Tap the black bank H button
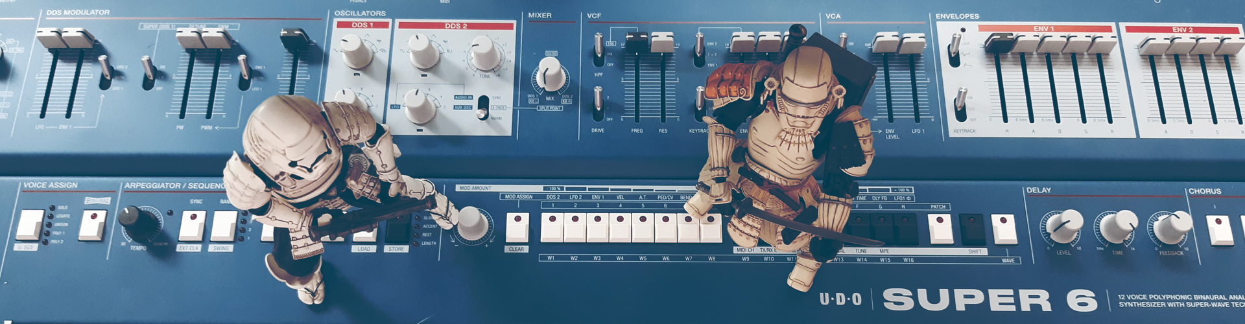1245x324 pixels. pyautogui.click(x=906, y=228)
